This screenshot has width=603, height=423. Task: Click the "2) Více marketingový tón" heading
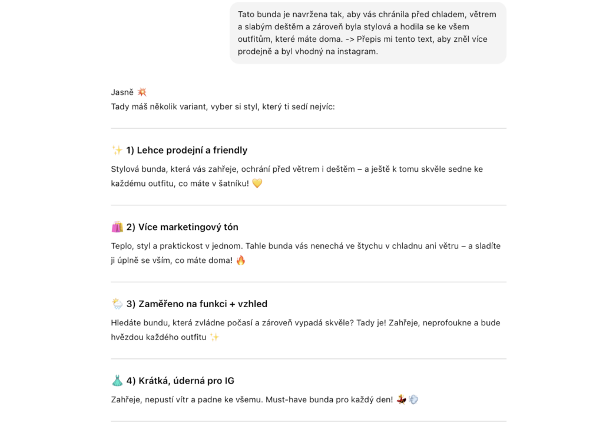pos(182,227)
